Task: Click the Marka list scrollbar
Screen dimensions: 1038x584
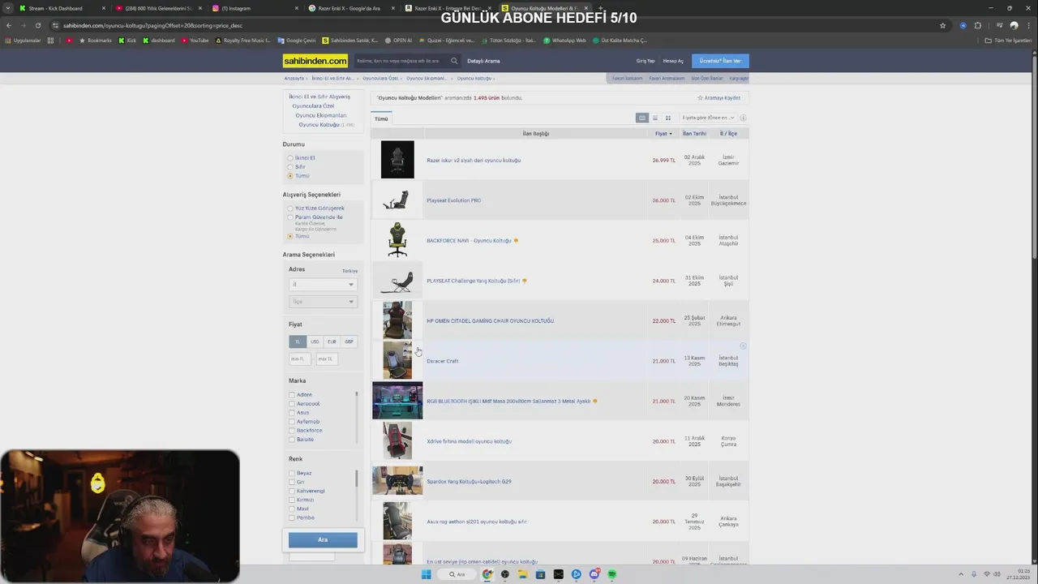Action: pyautogui.click(x=356, y=416)
